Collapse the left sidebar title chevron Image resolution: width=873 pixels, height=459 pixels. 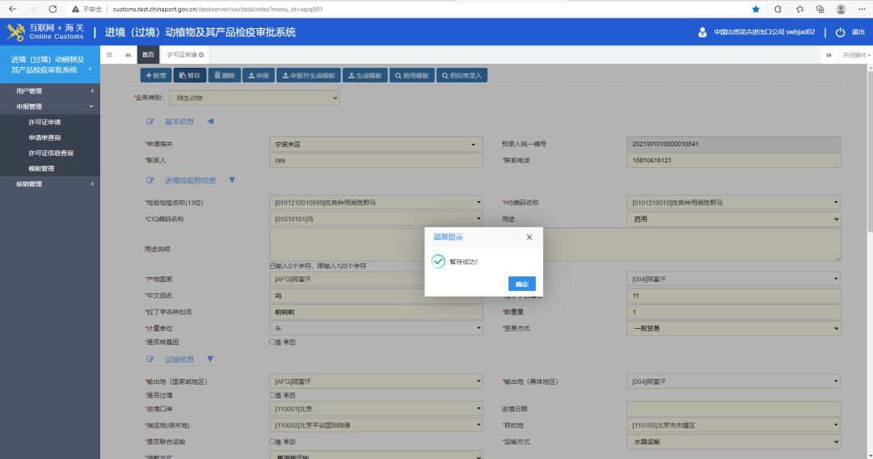pos(91,69)
